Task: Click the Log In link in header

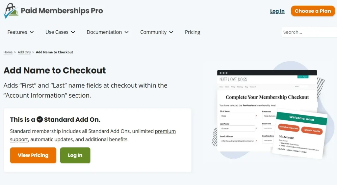Action: [277, 11]
